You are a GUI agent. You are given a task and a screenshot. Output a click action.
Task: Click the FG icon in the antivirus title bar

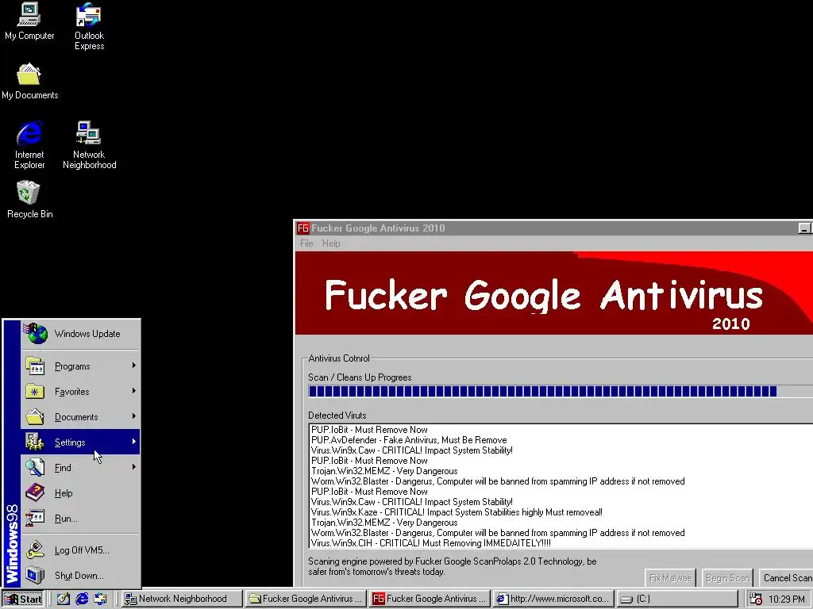point(302,228)
